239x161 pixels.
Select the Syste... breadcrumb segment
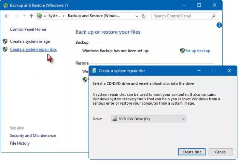coord(54,16)
